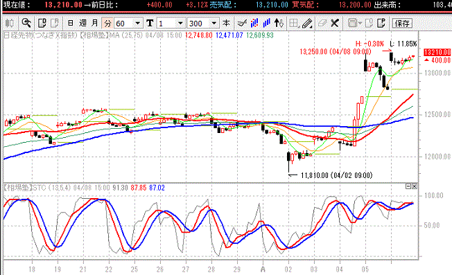Click the MA value 12,748.80 in red

point(198,35)
